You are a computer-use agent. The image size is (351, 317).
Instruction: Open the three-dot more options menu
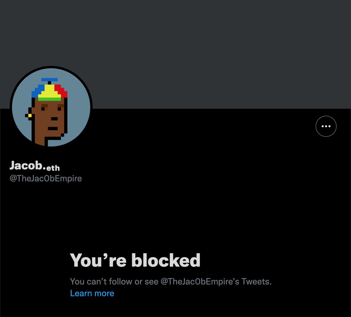[x=326, y=126]
